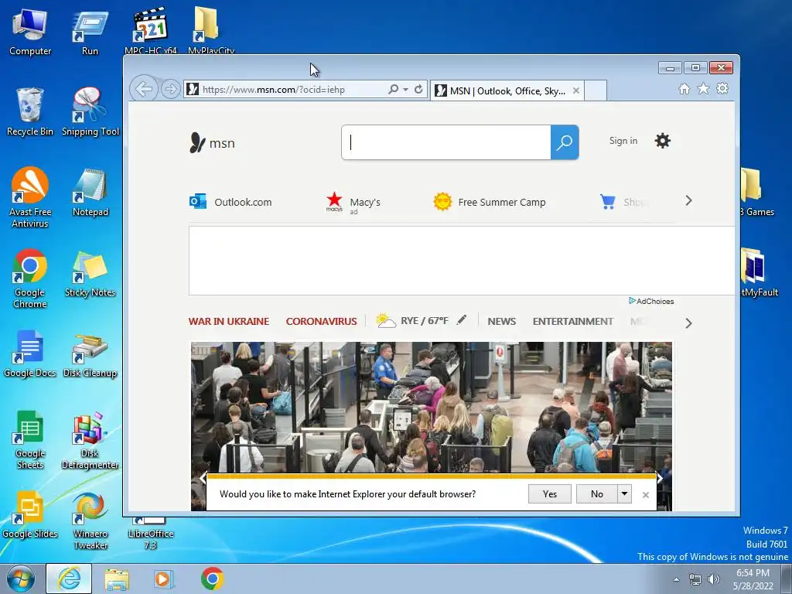Click the speaker volume tray icon
The height and width of the screenshot is (594, 792).
713,579
